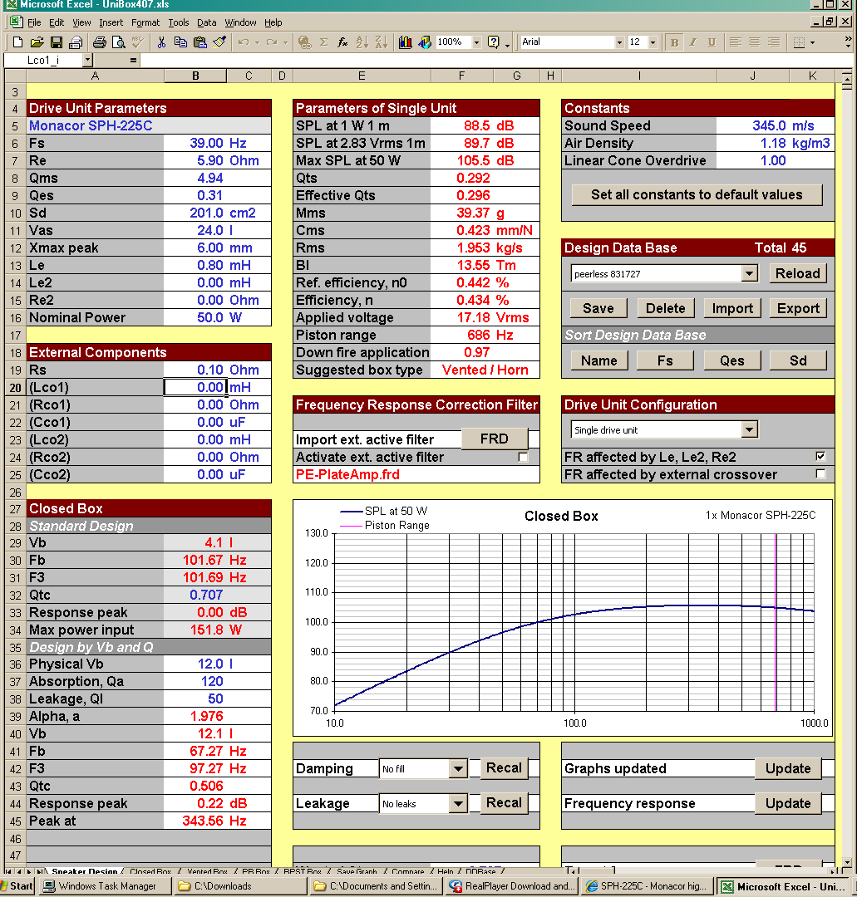Click Set all constants to default values

click(697, 194)
